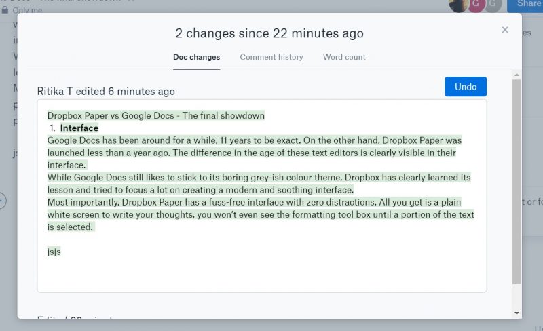Image resolution: width=543 pixels, height=331 pixels.
Task: Open the Word count tab
Action: coord(344,57)
